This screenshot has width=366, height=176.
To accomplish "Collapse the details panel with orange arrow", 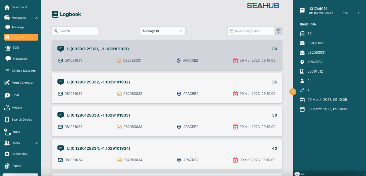I will coord(293,91).
